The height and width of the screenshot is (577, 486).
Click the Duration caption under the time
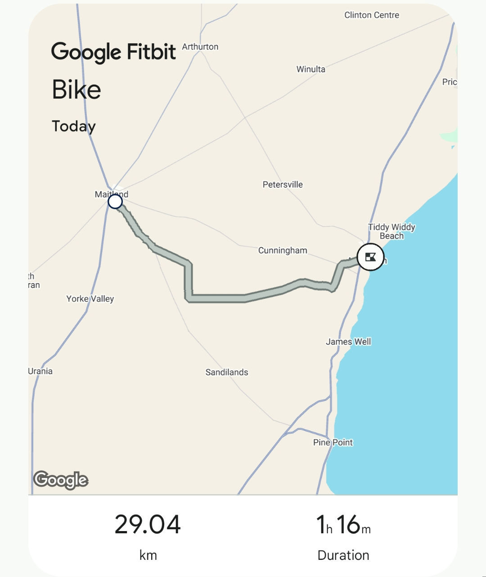point(343,555)
